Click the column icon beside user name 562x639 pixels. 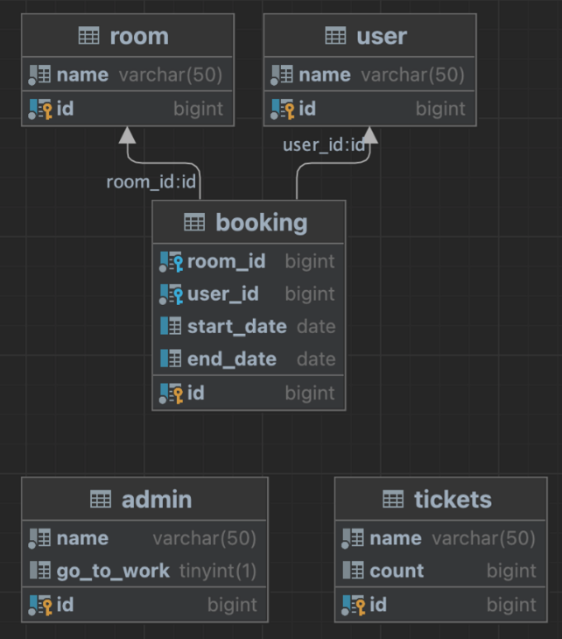tap(282, 75)
